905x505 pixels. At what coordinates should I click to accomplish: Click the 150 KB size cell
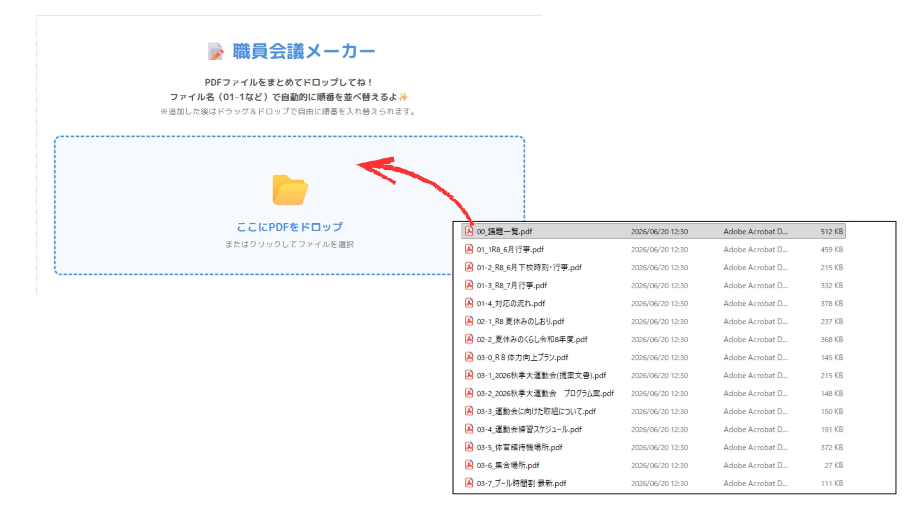[831, 412]
